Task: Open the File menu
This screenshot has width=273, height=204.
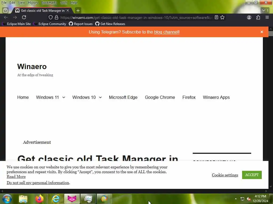Action: (4, 3)
